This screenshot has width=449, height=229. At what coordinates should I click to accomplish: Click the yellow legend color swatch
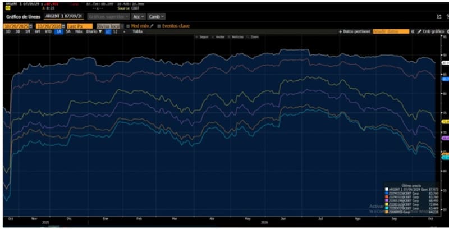click(387, 204)
